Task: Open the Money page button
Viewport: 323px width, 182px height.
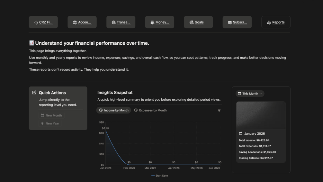Action: coord(159,22)
